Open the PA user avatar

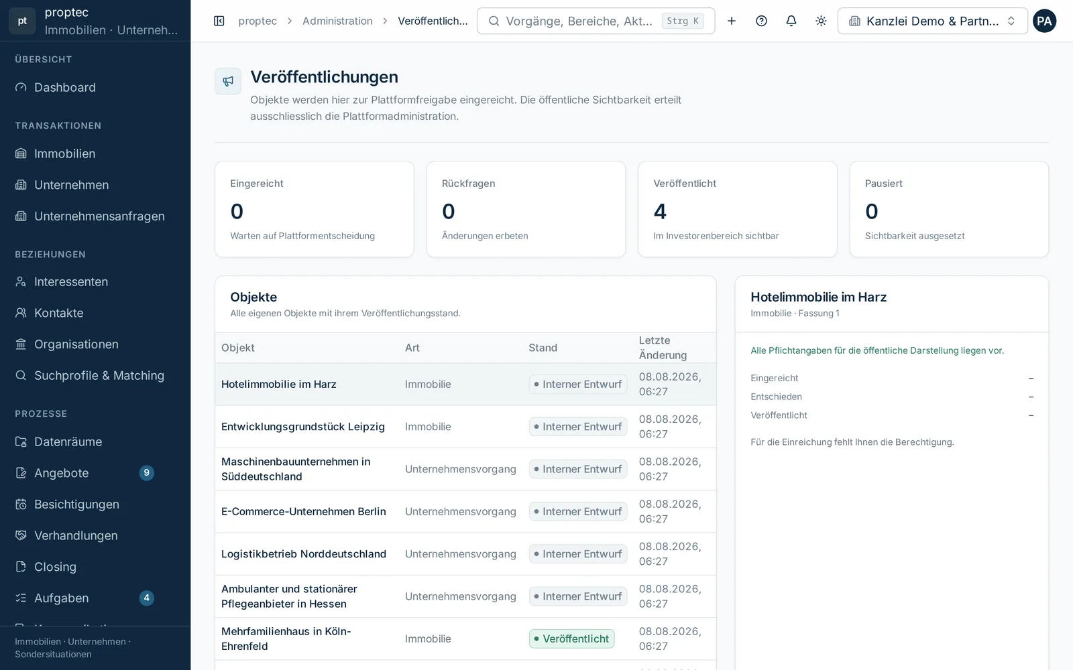coord(1044,21)
